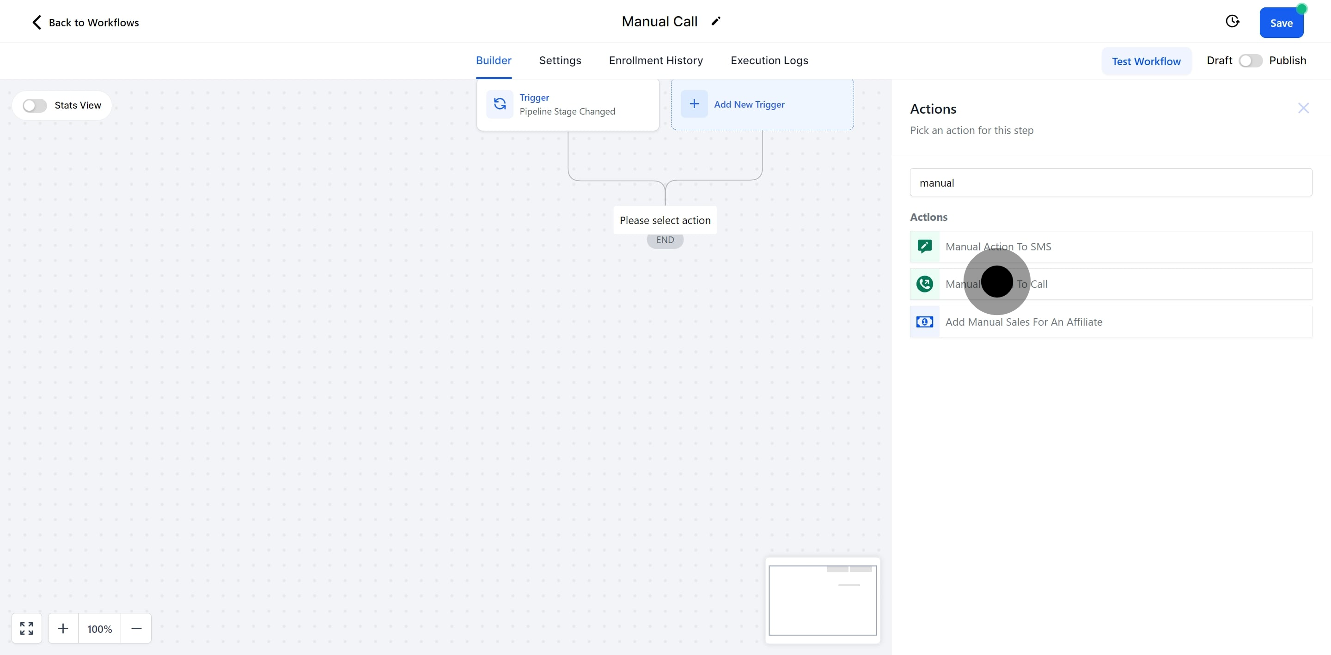Zoom in using the plus icon
1331x655 pixels.
(x=63, y=628)
